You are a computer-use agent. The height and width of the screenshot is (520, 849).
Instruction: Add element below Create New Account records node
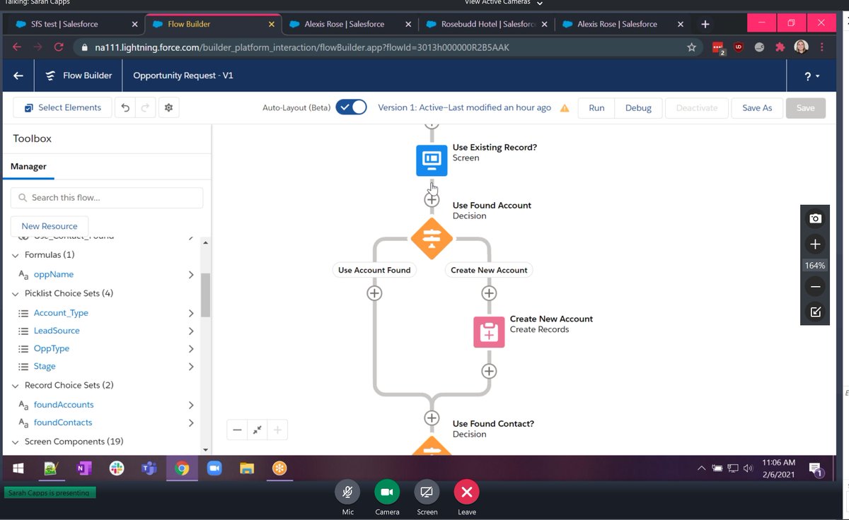coord(488,371)
